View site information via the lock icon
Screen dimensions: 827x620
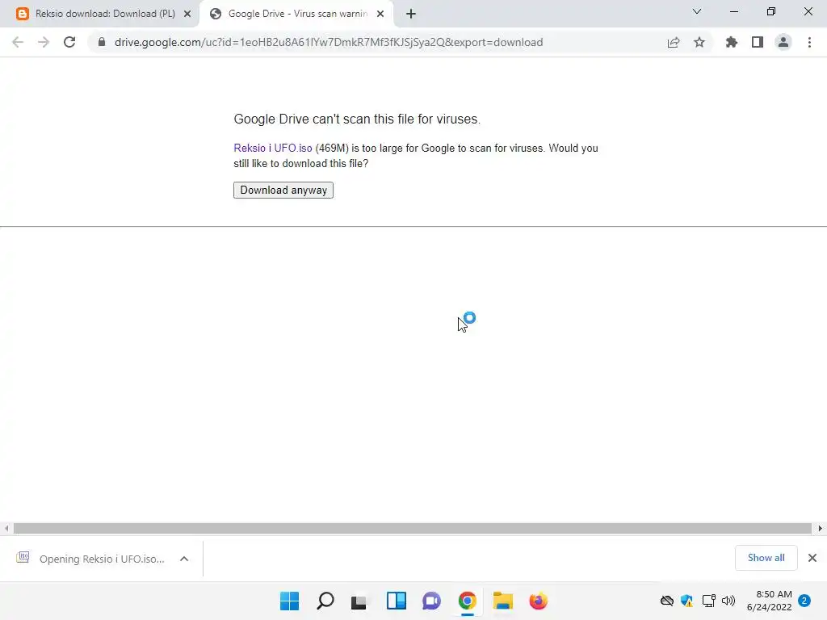[x=102, y=42]
